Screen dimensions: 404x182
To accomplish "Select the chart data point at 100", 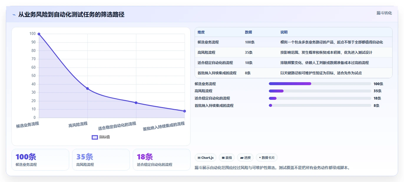I will coord(39,34).
